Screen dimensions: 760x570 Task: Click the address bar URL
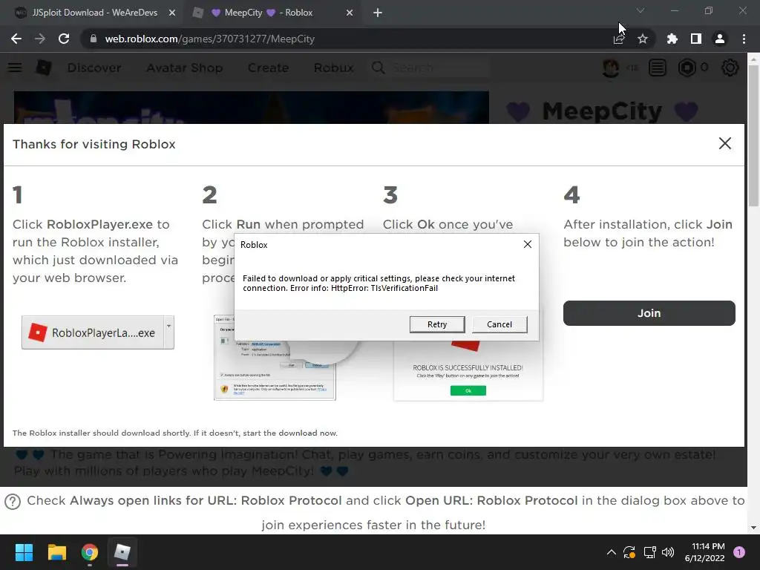[210, 39]
